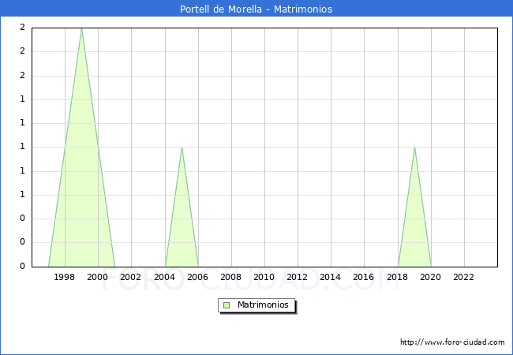Click the 2019 peak in the chart

coord(414,148)
